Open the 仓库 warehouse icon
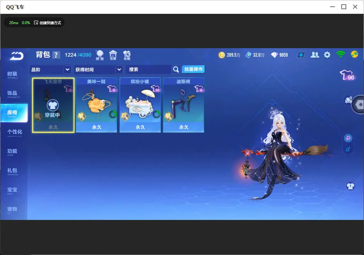Image resolution: width=364 pixels, height=255 pixels. pyautogui.click(x=113, y=55)
